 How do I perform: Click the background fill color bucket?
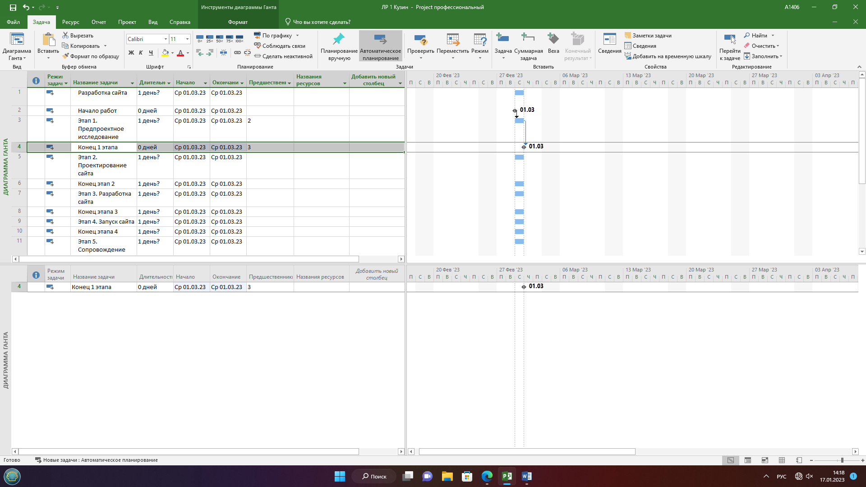coord(165,53)
